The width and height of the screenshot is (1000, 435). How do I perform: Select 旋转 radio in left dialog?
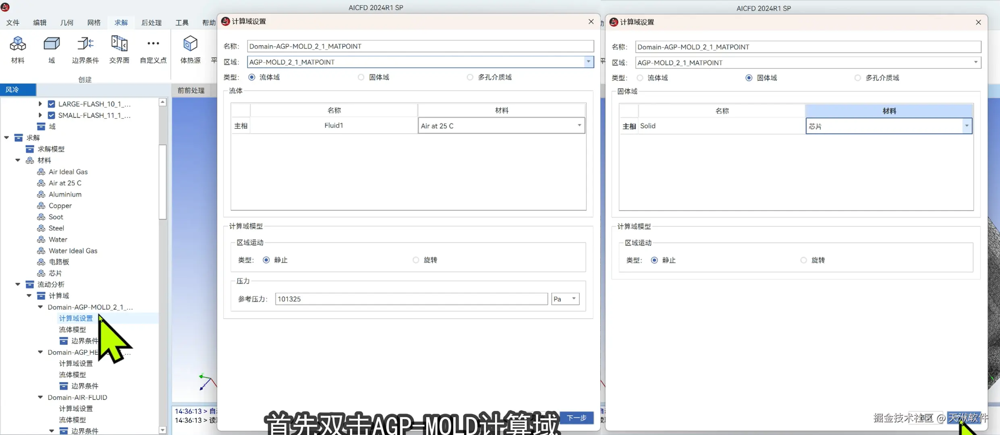(x=416, y=260)
